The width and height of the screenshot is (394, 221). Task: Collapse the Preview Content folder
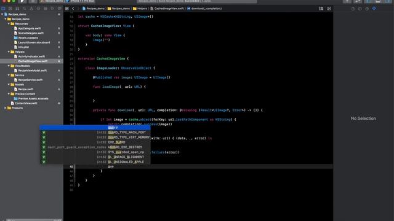(x=9, y=94)
